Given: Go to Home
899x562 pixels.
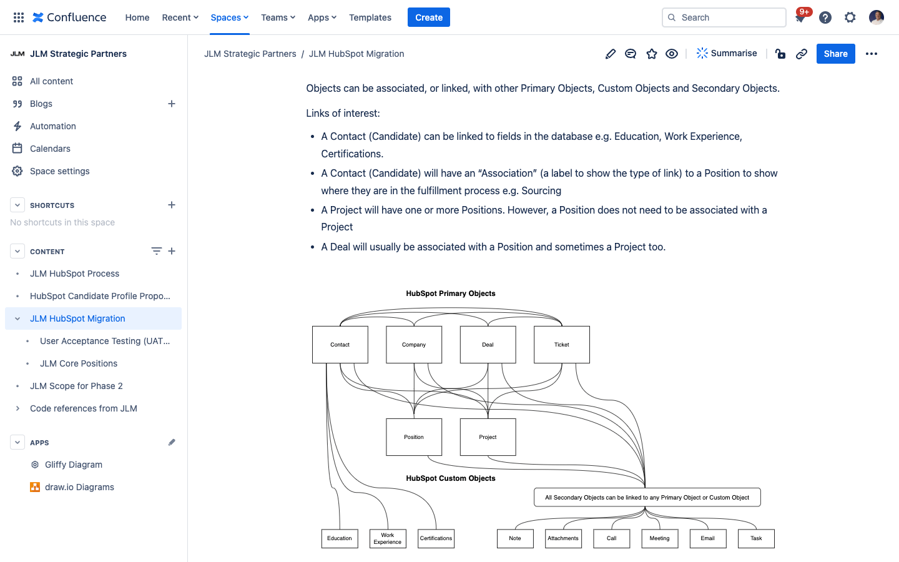Looking at the screenshot, I should point(137,17).
